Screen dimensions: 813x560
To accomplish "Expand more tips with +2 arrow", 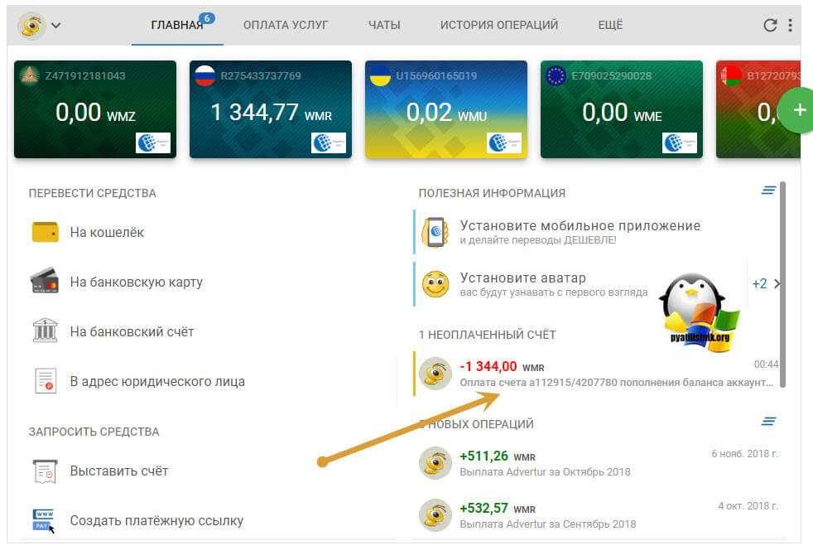I will [767, 283].
